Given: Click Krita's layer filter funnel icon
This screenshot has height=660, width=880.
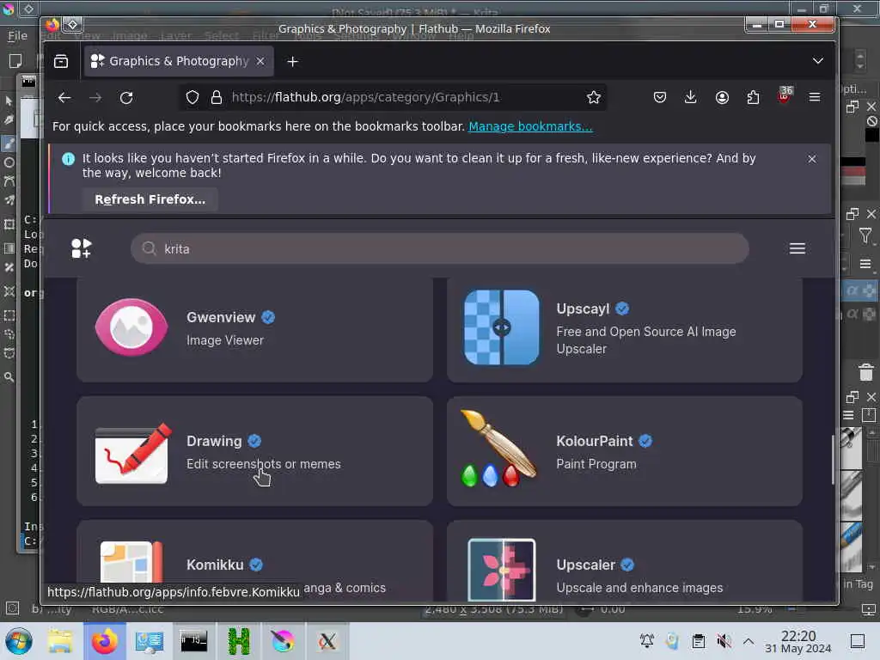Looking at the screenshot, I should [x=865, y=235].
